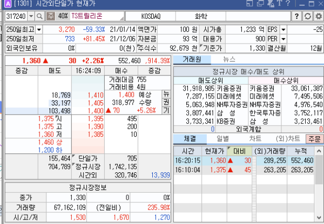The image size is (324, 224).
Task: Click the (외)거래량 column header
Action: (269, 151)
